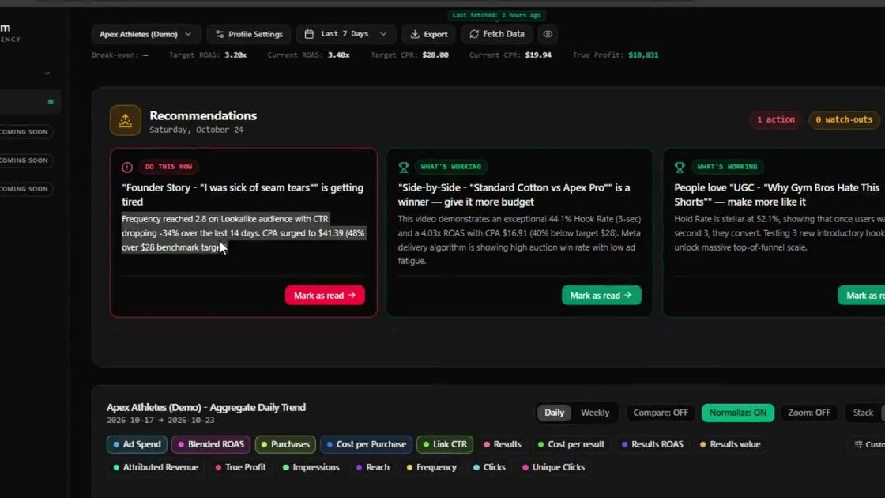Expand the Last 7 Days date range
Screen dimensions: 885x498
[x=346, y=34]
